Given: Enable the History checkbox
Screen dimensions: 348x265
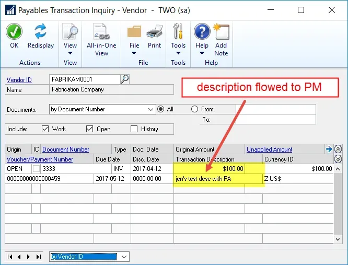Looking at the screenshot, I should click(x=134, y=129).
